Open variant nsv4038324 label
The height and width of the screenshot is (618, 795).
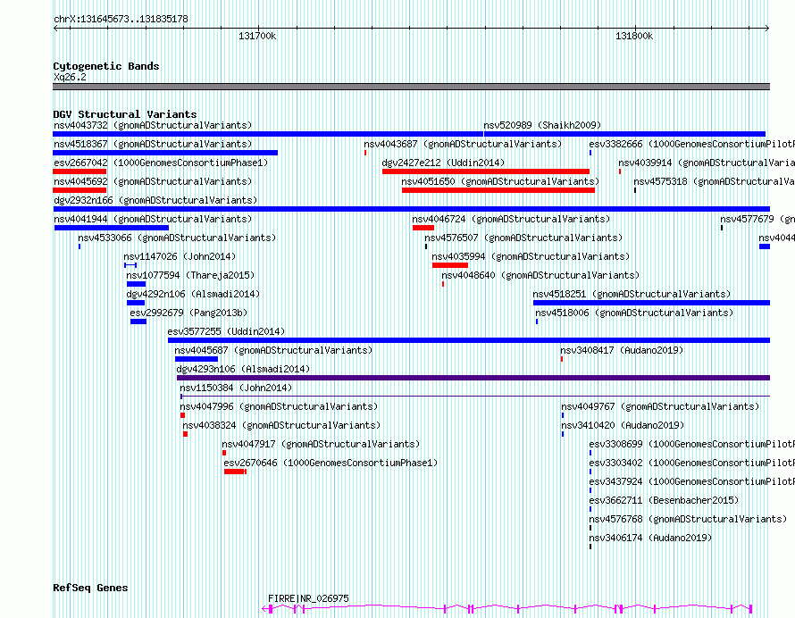(x=281, y=425)
